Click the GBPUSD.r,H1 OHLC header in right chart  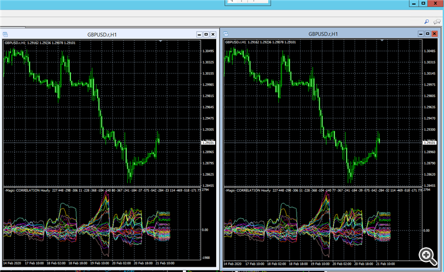(x=260, y=42)
